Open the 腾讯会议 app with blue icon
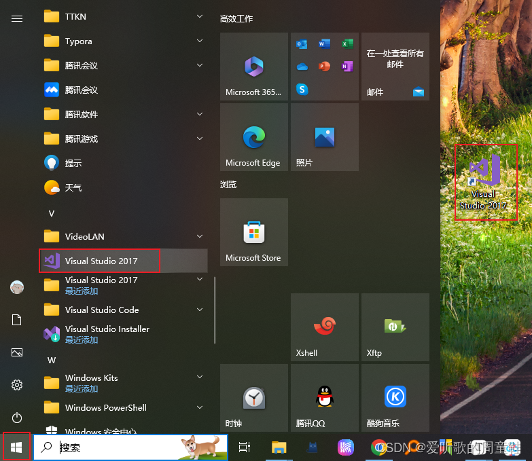 coord(123,90)
